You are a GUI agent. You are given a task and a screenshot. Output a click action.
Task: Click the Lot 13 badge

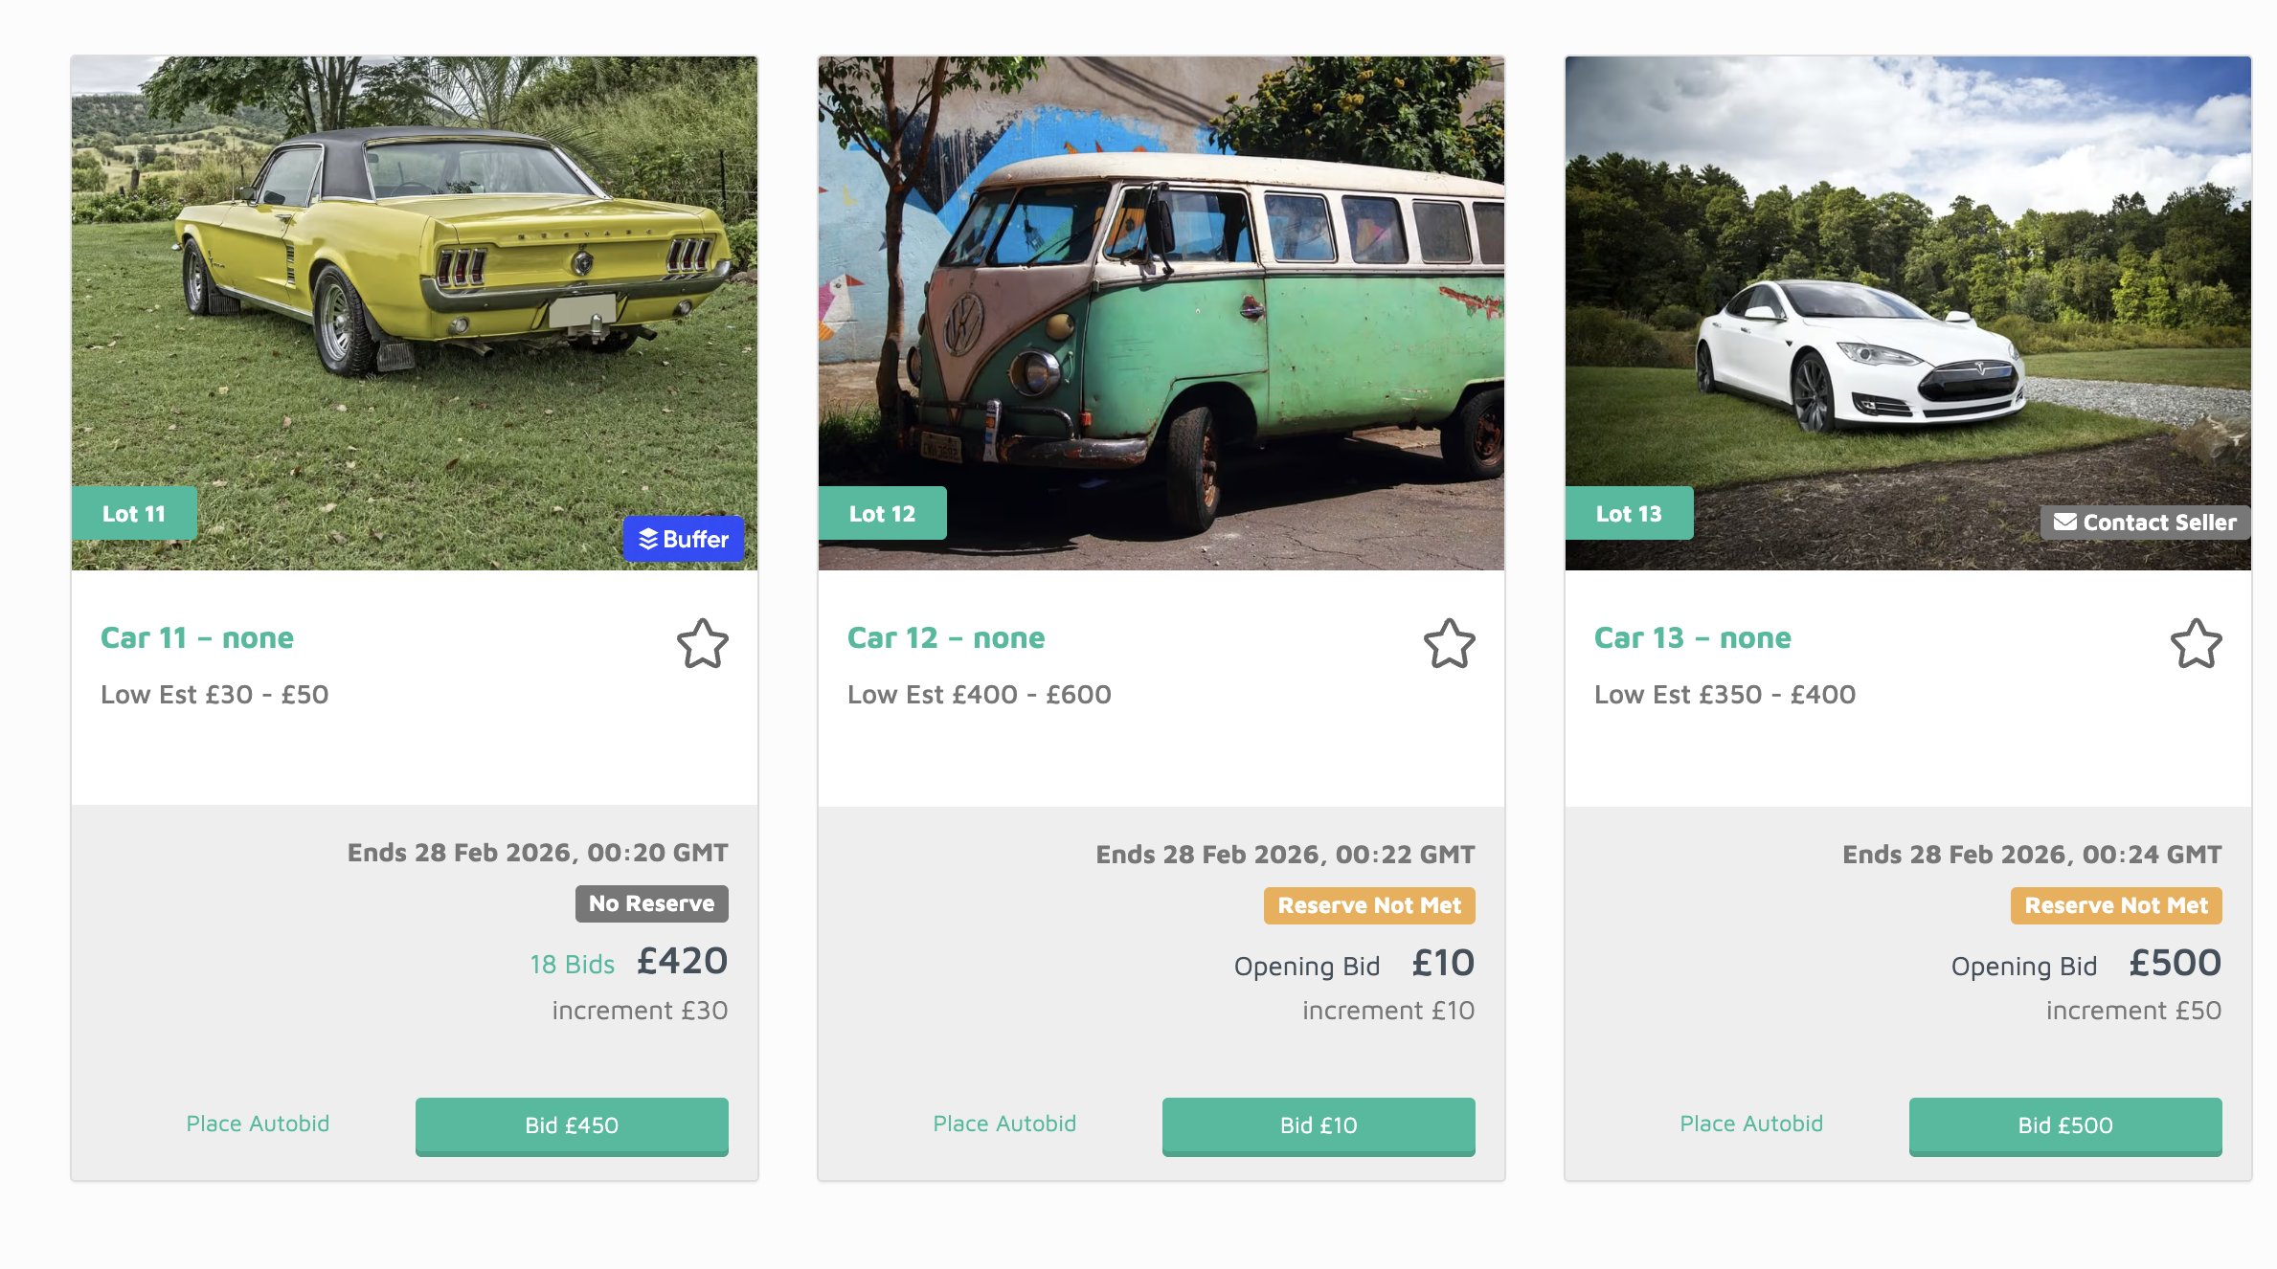click(x=1629, y=513)
